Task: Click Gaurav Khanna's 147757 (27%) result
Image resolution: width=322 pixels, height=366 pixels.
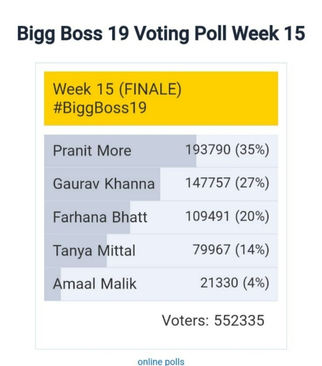Action: tap(227, 184)
